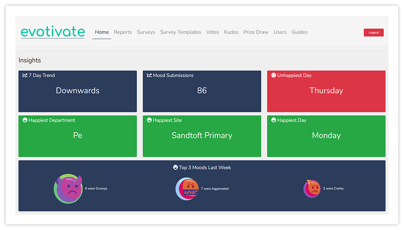Click the Top 3 Moods smiley icon
Viewport: 404px width, 230px height.
[175, 167]
